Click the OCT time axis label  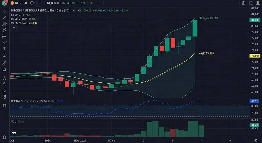(12, 140)
